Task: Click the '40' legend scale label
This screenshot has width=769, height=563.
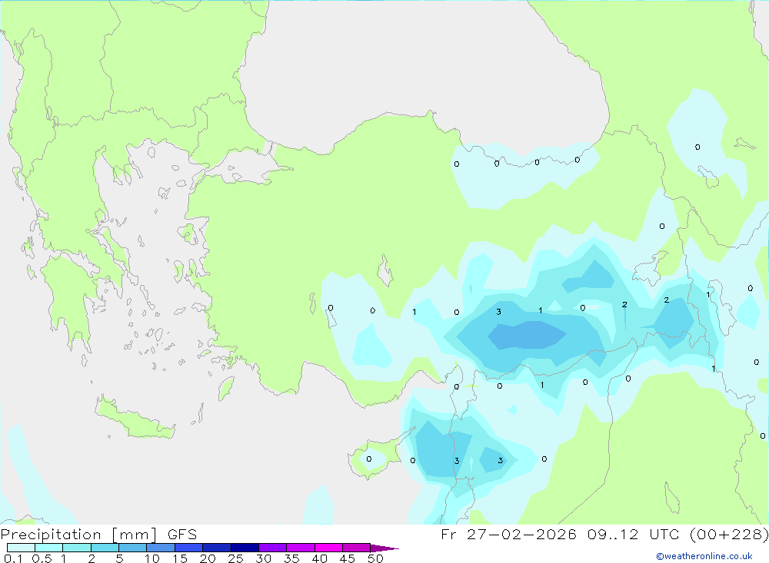Action: 319,558
